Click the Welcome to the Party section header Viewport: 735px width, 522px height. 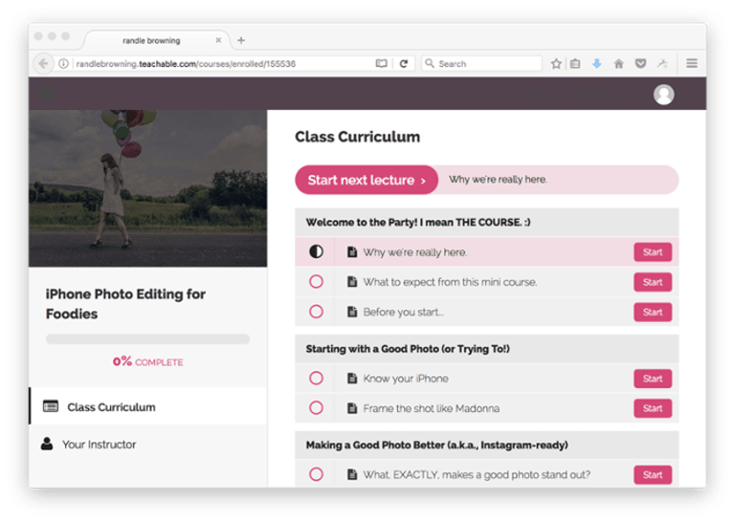(487, 222)
